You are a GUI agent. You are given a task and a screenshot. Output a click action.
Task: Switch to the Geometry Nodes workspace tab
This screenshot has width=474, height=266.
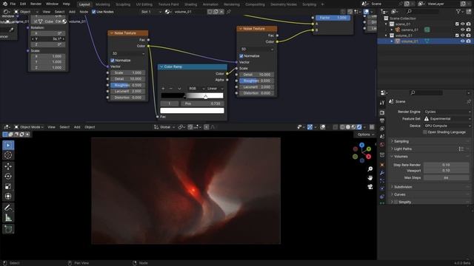point(284,4)
